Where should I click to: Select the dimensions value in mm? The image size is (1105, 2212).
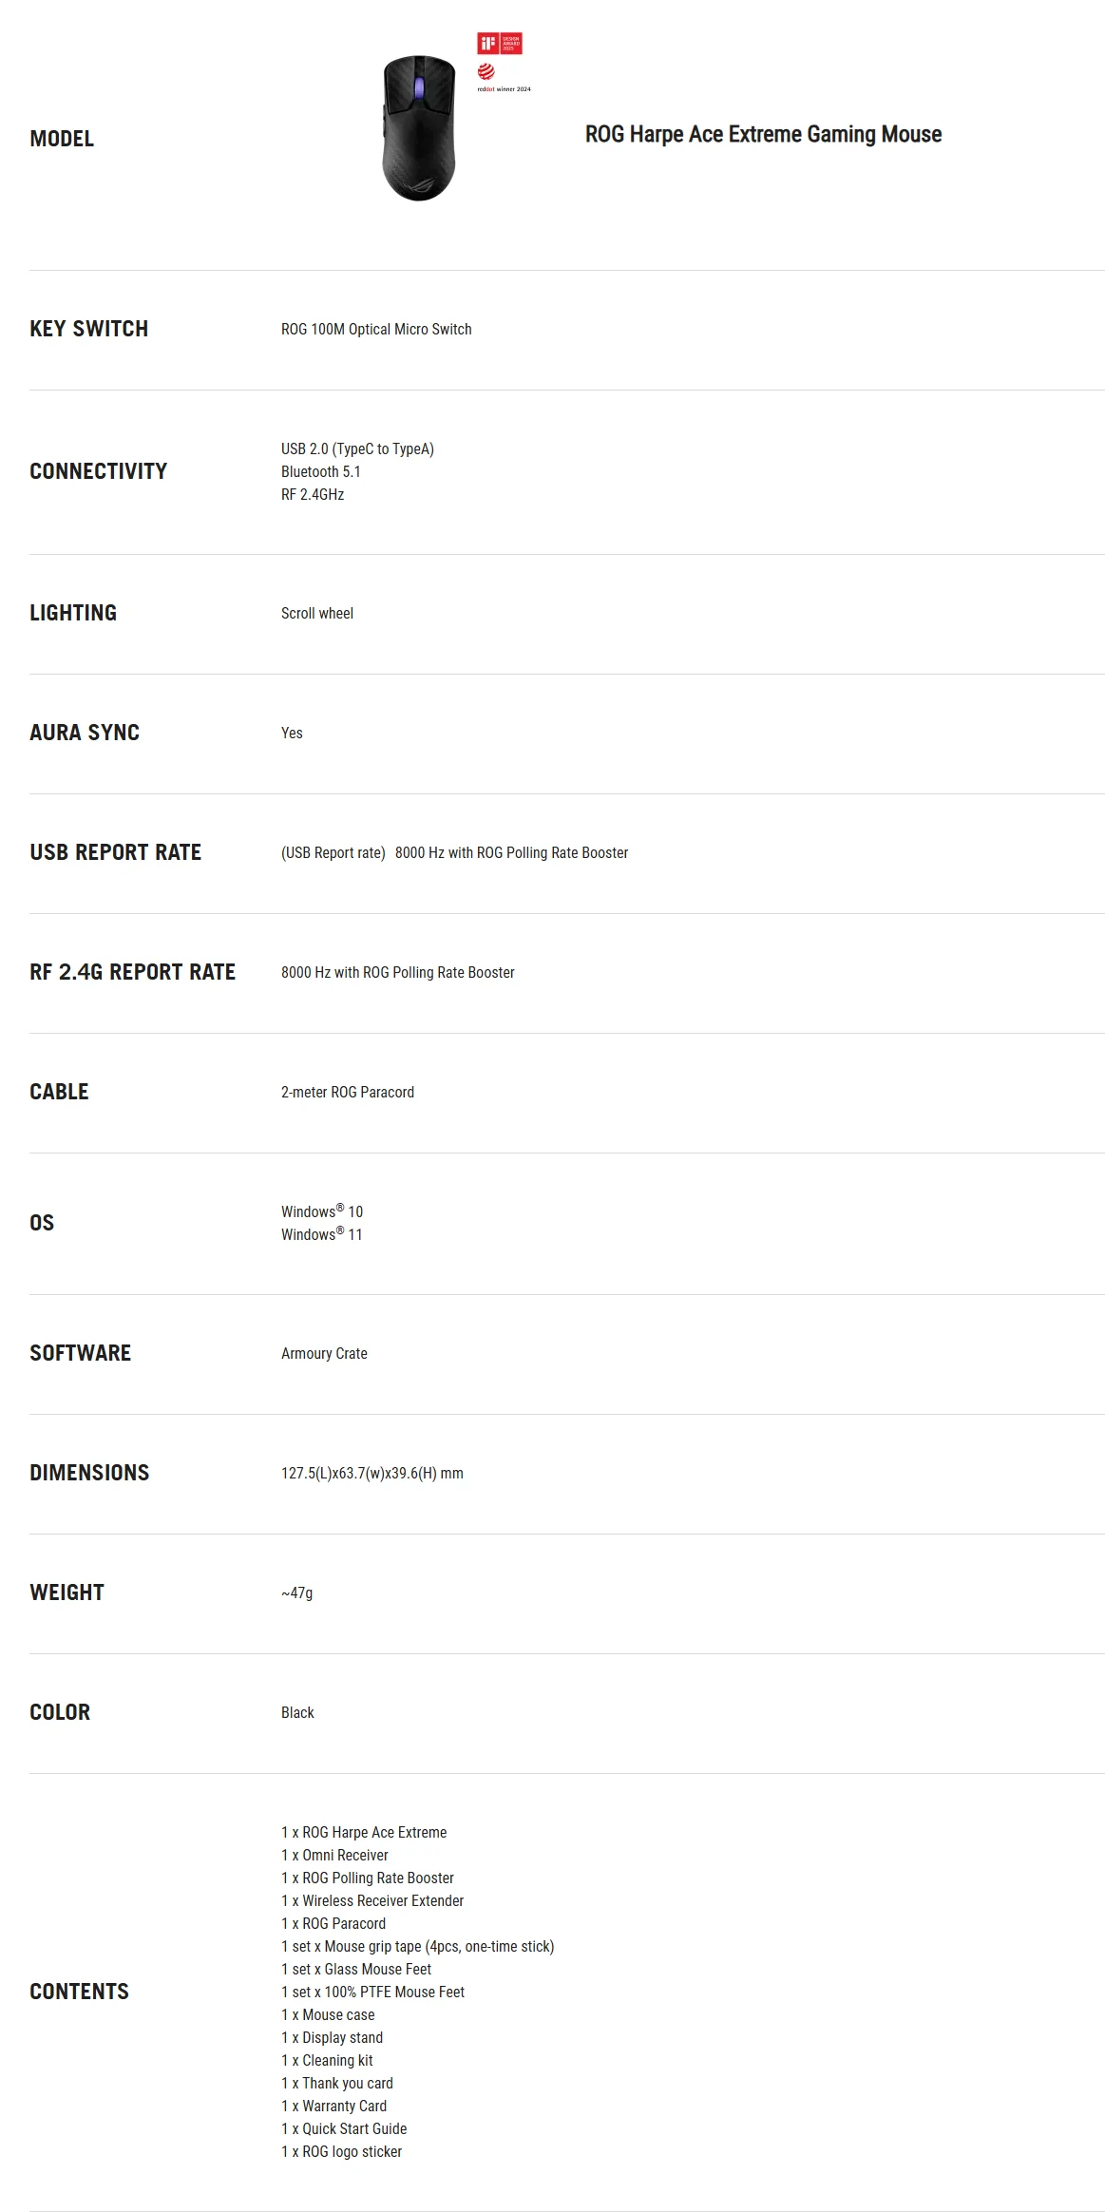pyautogui.click(x=372, y=1473)
